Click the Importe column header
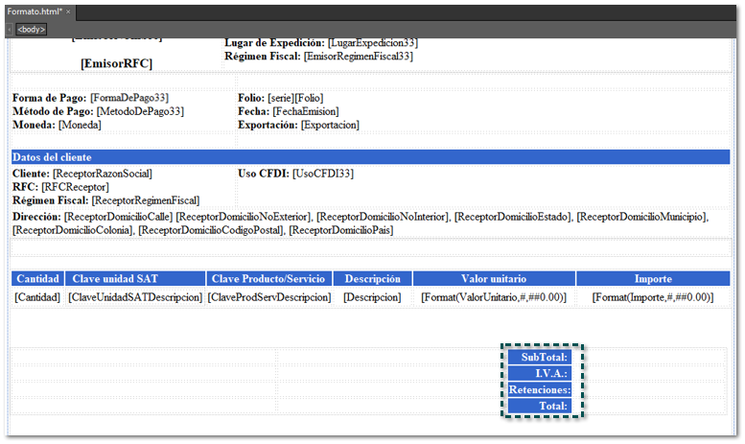The height and width of the screenshot is (444, 745). 652,278
